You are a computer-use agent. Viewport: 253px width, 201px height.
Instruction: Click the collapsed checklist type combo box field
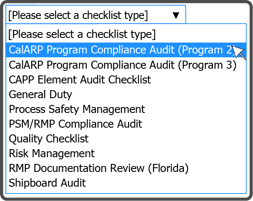pyautogui.click(x=96, y=14)
